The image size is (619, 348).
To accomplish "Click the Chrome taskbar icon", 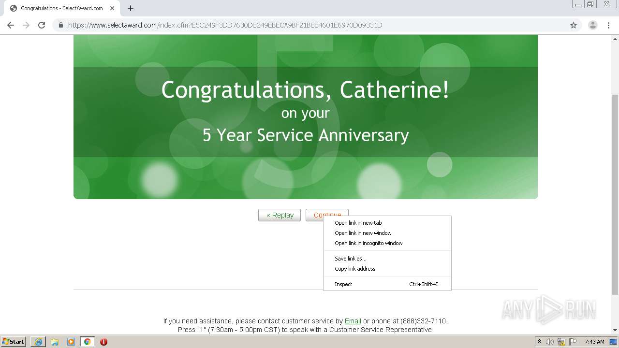I will [88, 342].
